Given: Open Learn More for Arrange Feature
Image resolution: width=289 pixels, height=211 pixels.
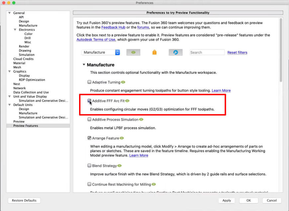Looking at the screenshot, I should (x=139, y=155).
